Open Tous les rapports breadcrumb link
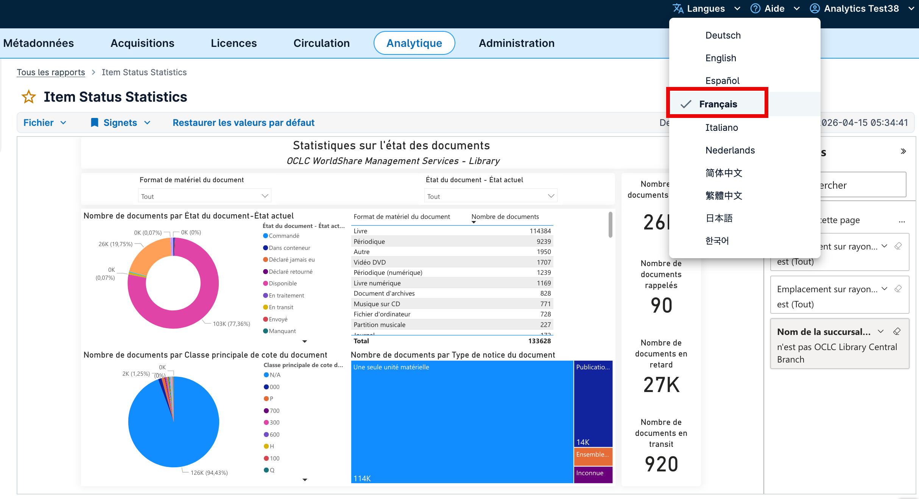 pos(51,72)
